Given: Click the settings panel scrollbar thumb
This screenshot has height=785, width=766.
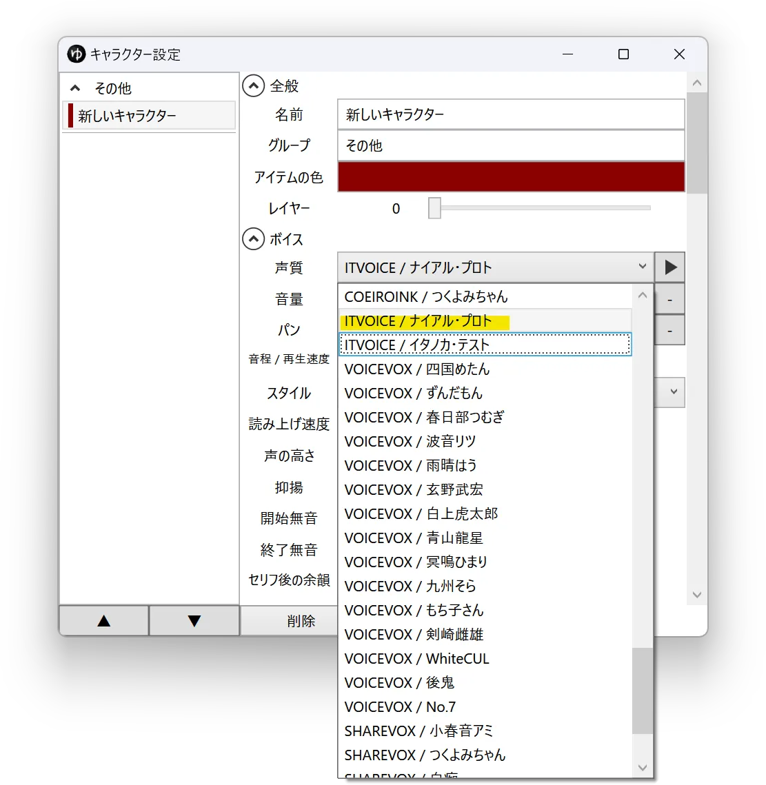Looking at the screenshot, I should tap(697, 143).
